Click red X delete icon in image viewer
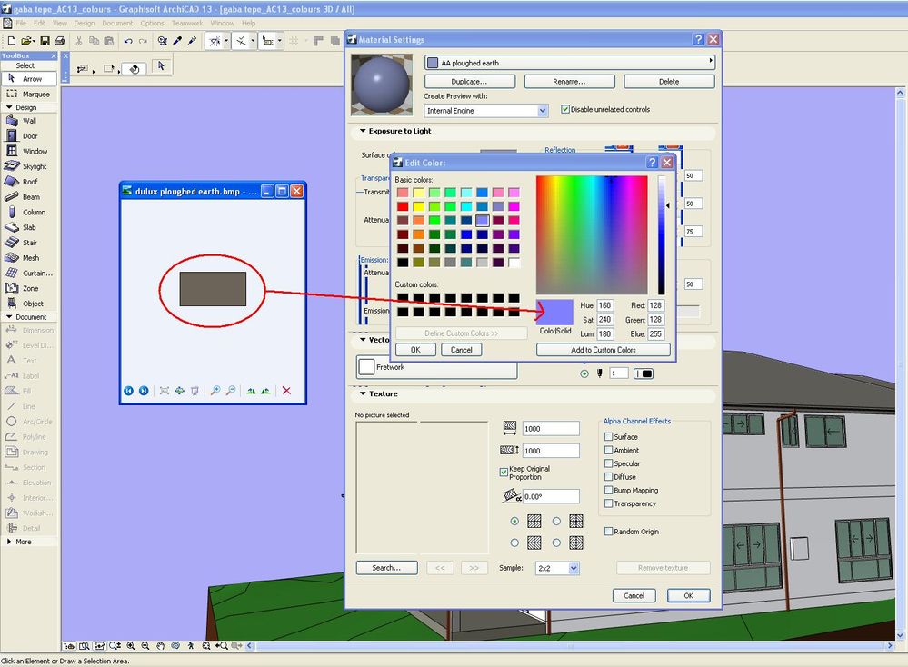 click(286, 391)
